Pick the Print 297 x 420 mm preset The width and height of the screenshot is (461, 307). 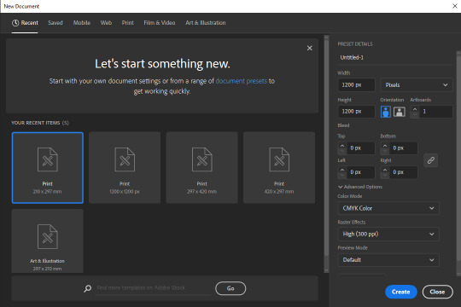click(x=202, y=168)
